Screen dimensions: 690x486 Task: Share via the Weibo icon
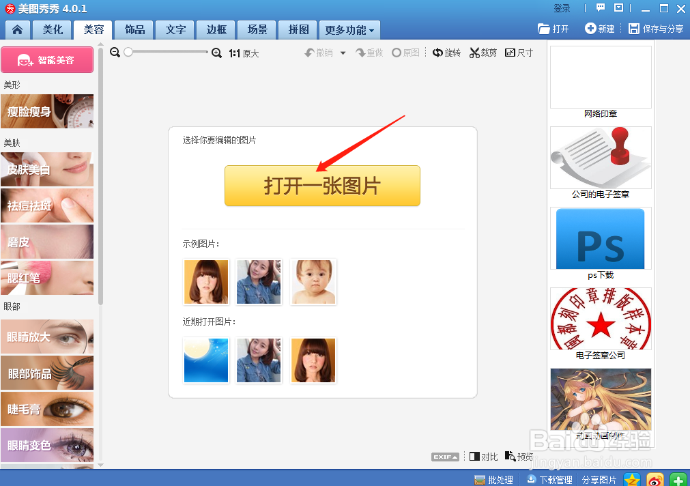655,479
